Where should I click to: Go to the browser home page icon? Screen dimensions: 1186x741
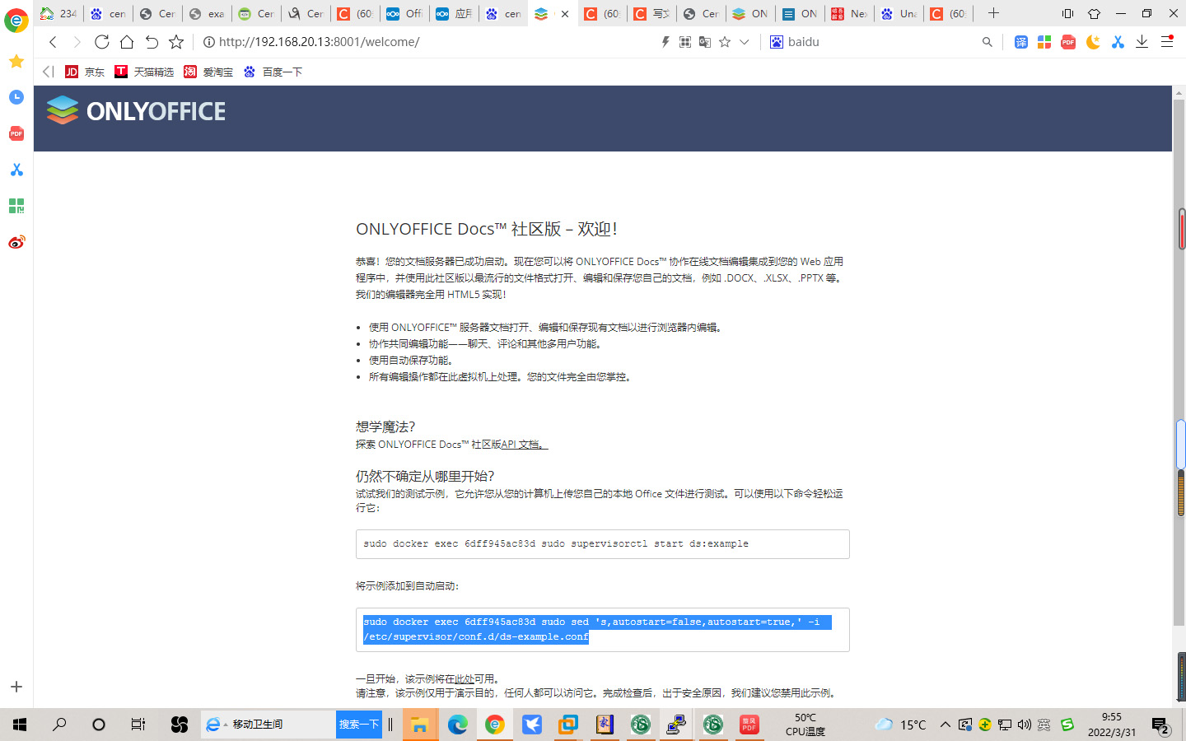pos(127,42)
